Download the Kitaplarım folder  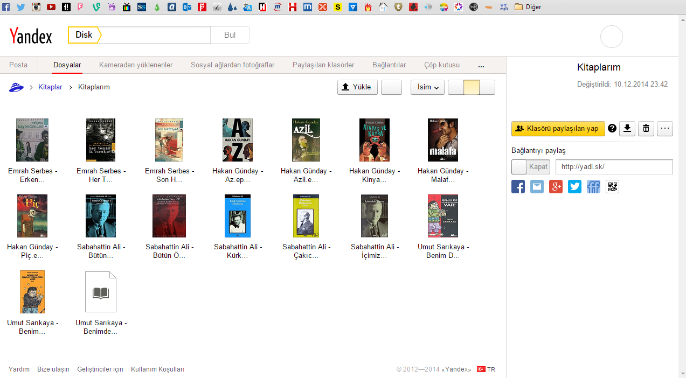coord(627,129)
